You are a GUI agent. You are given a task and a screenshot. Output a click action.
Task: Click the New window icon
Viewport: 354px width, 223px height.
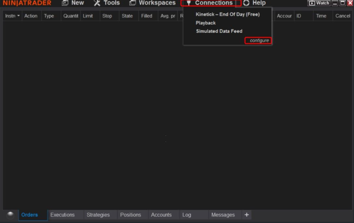[65, 3]
